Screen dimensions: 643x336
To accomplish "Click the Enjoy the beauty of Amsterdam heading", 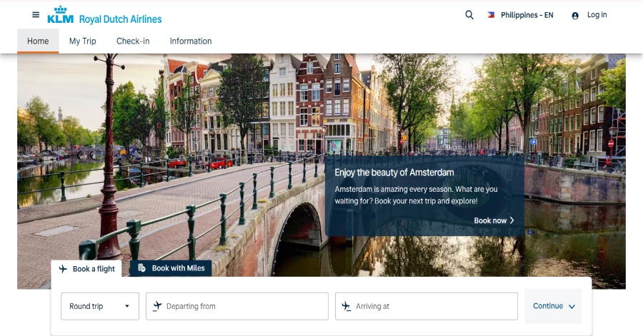I will 394,173.
